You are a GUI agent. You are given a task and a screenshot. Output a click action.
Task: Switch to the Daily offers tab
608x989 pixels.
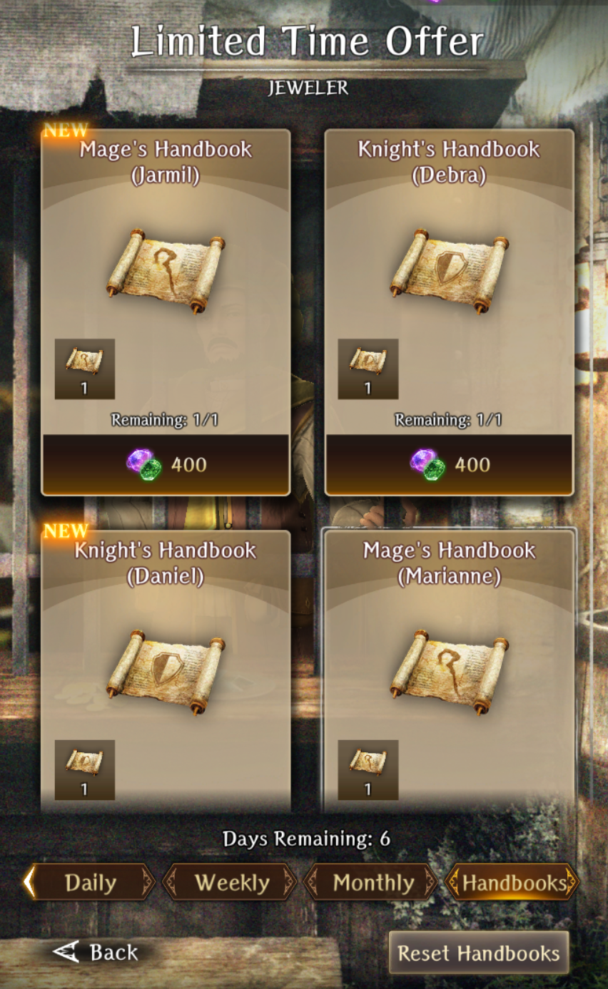pyautogui.click(x=90, y=883)
